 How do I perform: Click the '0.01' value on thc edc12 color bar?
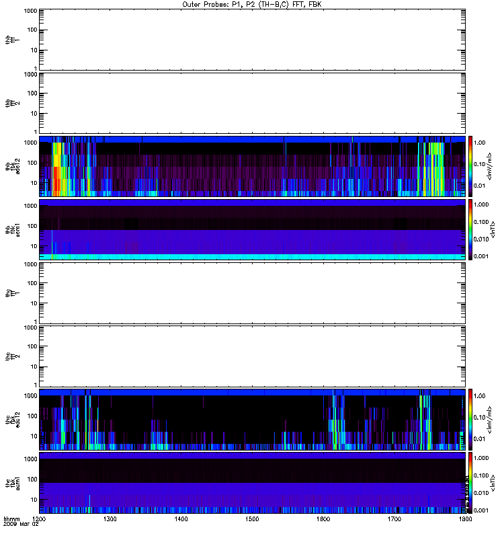point(480,439)
